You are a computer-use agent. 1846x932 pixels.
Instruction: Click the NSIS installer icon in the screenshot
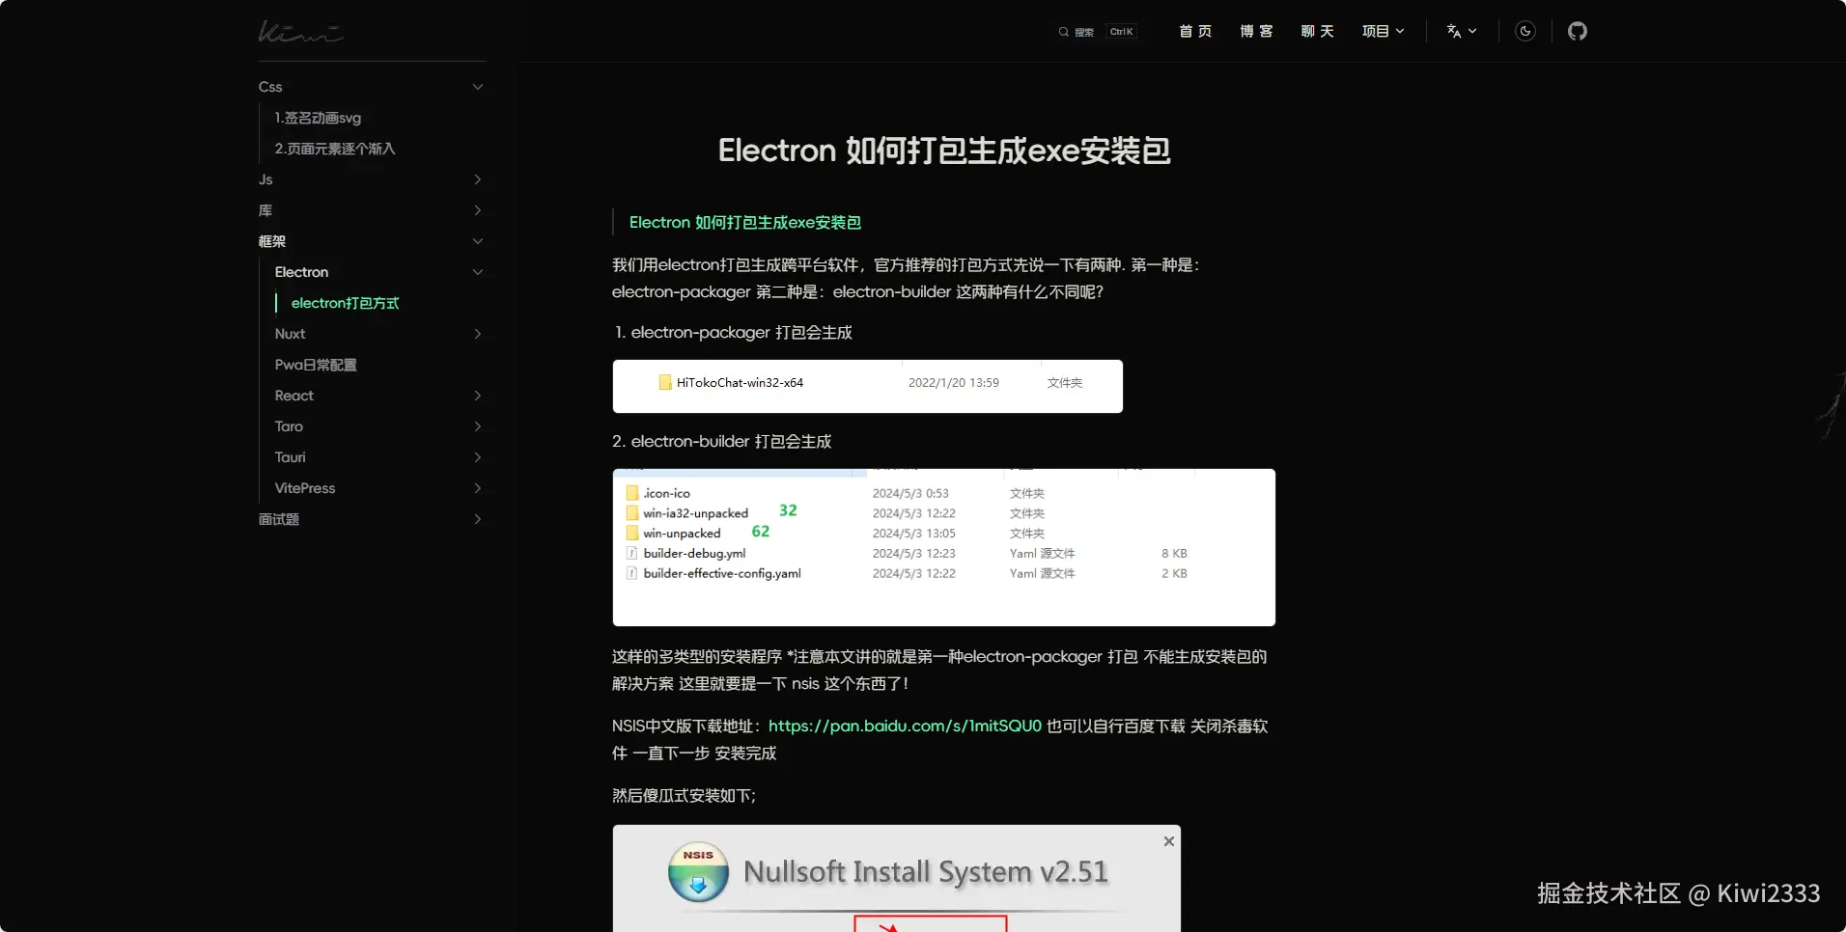click(697, 871)
